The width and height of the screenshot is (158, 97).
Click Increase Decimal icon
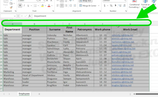120,6
